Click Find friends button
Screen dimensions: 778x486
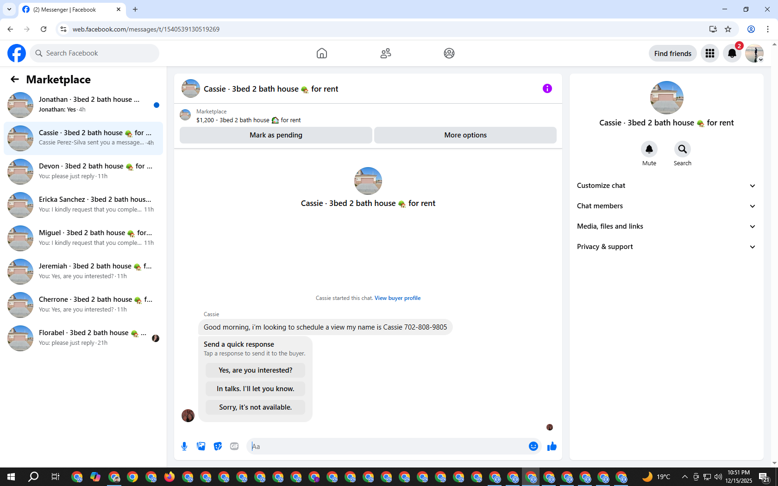point(673,53)
